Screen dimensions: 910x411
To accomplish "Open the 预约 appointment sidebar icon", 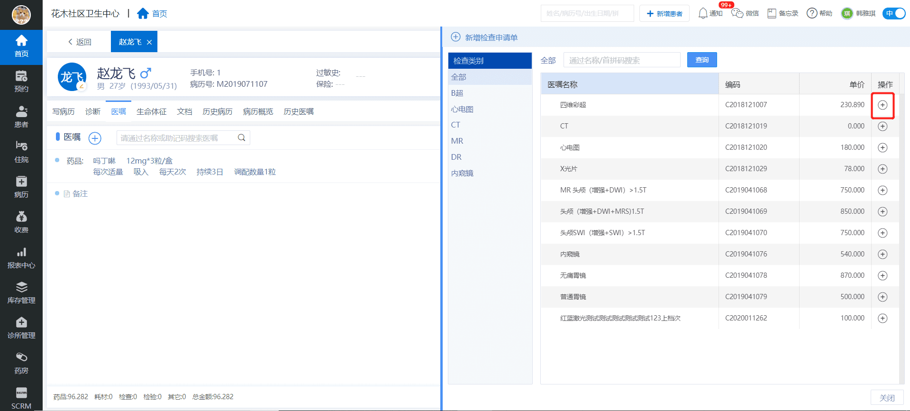I will click(x=21, y=81).
